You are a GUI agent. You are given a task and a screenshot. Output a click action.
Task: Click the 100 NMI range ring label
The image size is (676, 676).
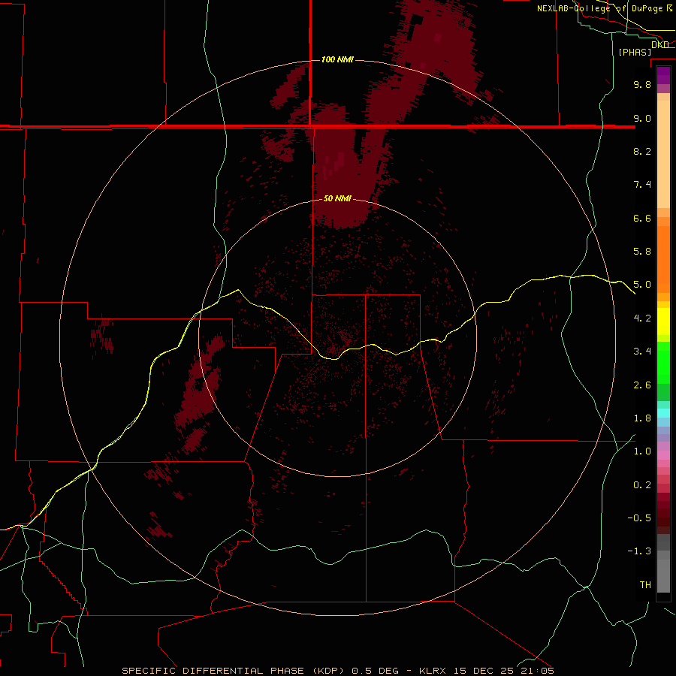[337, 59]
